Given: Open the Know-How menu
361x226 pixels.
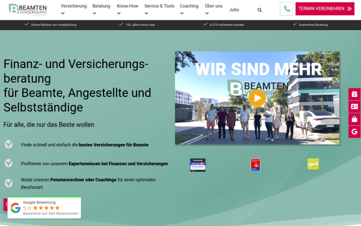Looking at the screenshot, I should (x=128, y=6).
